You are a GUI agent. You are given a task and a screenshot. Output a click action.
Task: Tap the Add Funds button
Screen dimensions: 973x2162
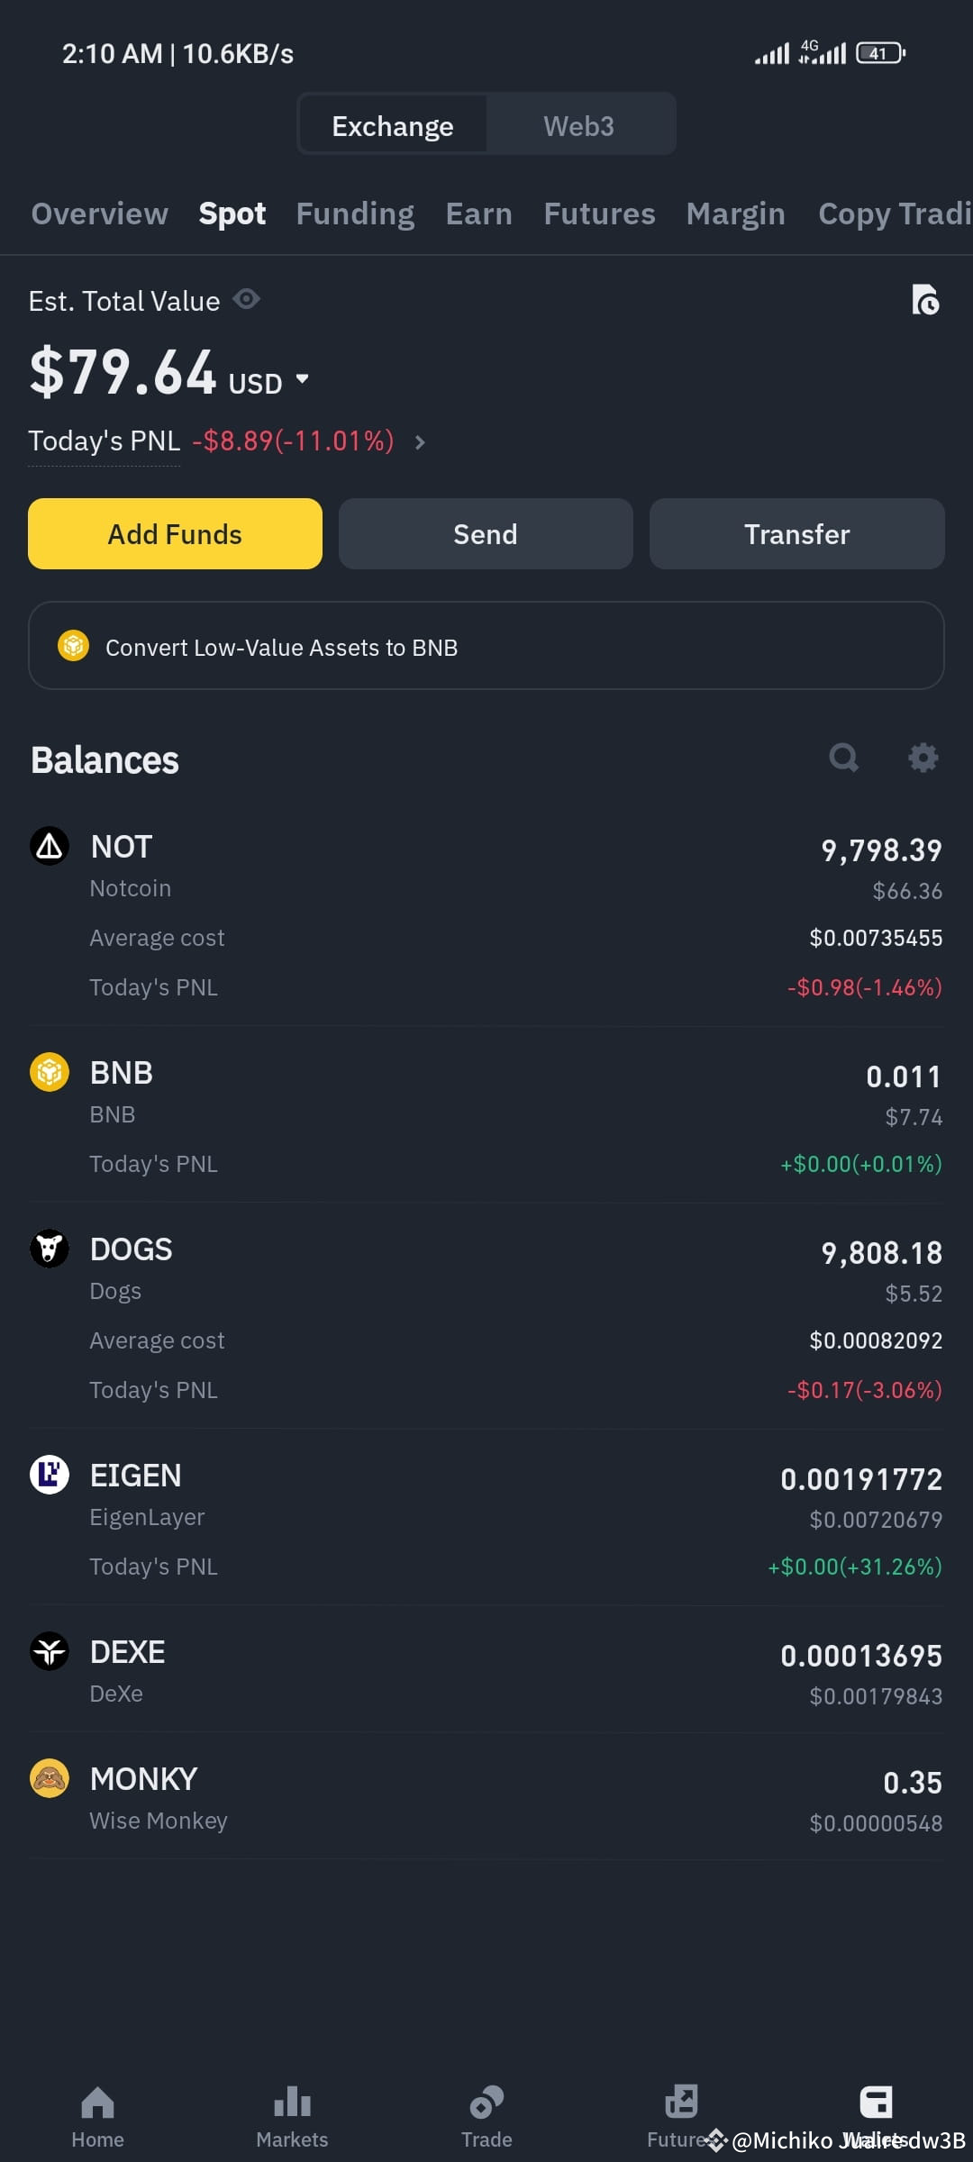tap(174, 533)
